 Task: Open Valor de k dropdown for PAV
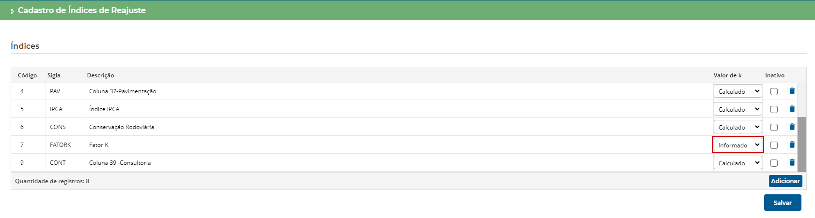coord(737,91)
